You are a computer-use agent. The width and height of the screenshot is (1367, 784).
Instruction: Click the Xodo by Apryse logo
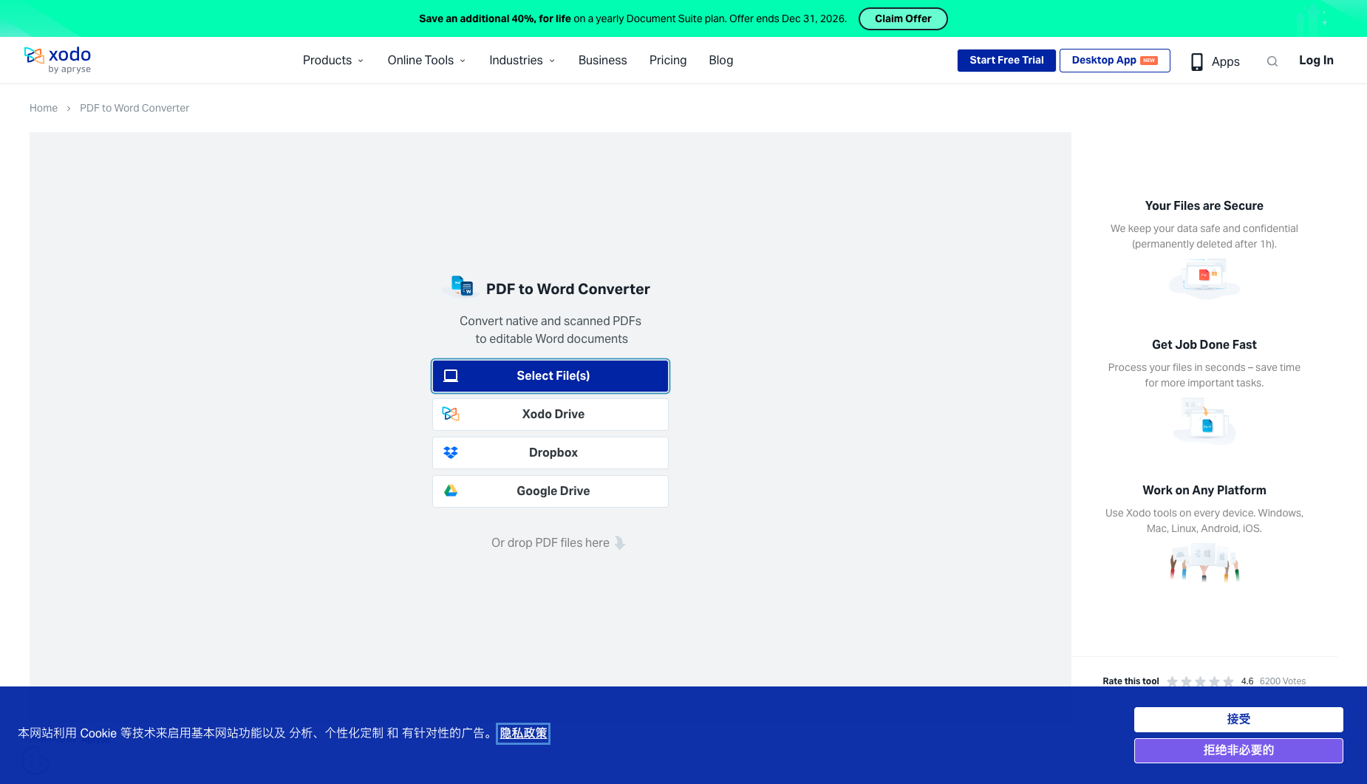click(x=58, y=60)
